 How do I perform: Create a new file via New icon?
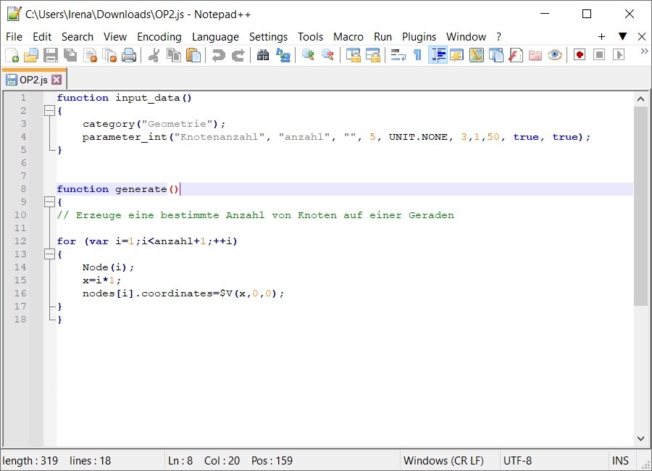12,55
